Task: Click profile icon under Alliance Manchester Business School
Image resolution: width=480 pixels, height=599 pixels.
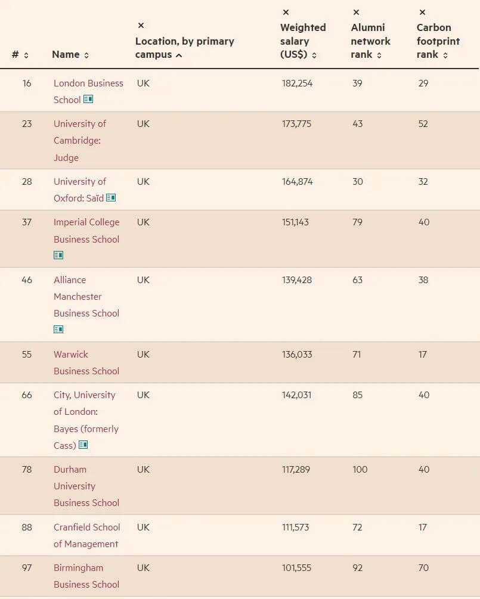Action: [x=58, y=329]
